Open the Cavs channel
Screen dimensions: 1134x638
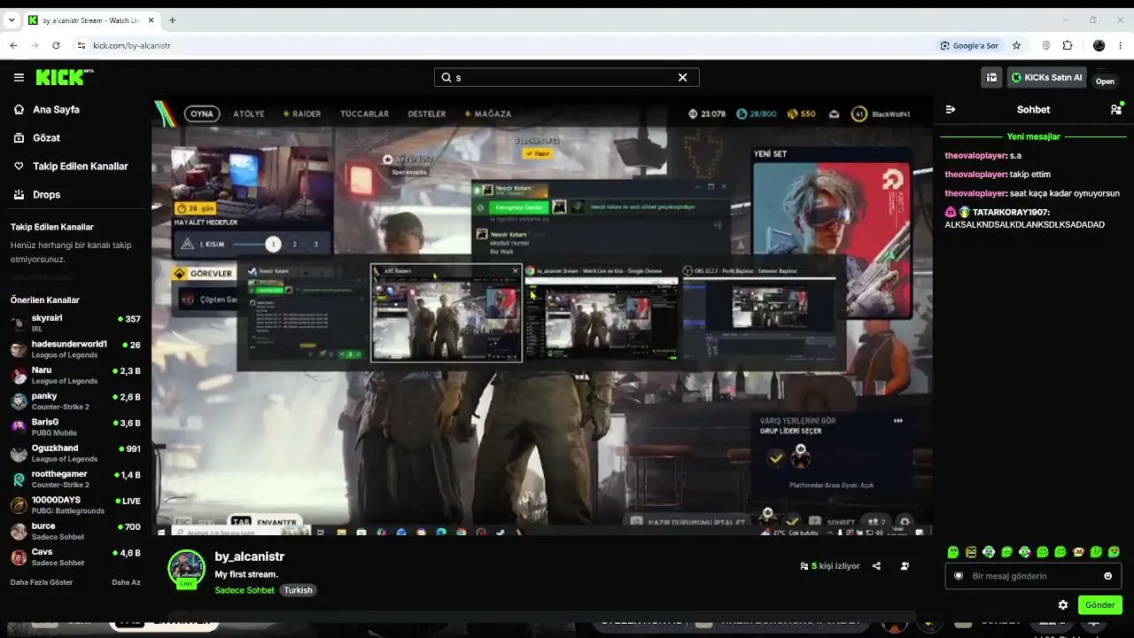tap(75, 557)
